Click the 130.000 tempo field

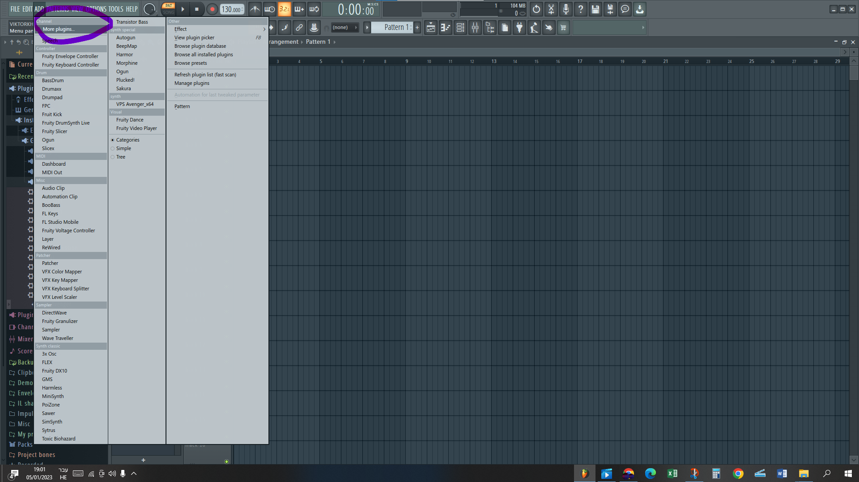(x=232, y=9)
